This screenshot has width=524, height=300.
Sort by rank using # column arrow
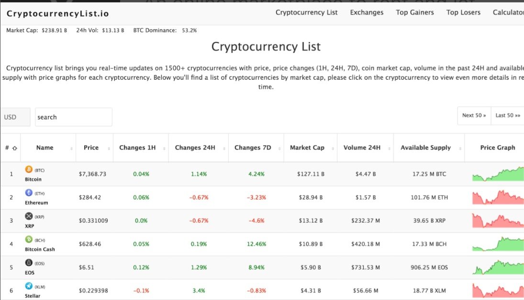[14, 148]
